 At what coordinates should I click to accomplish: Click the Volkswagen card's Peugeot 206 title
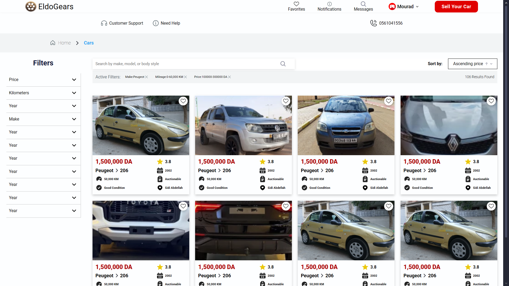214,171
